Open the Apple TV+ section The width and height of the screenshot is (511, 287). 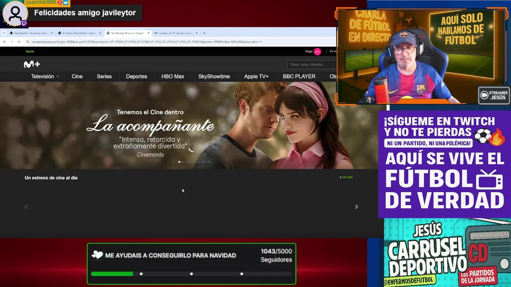pyautogui.click(x=256, y=77)
